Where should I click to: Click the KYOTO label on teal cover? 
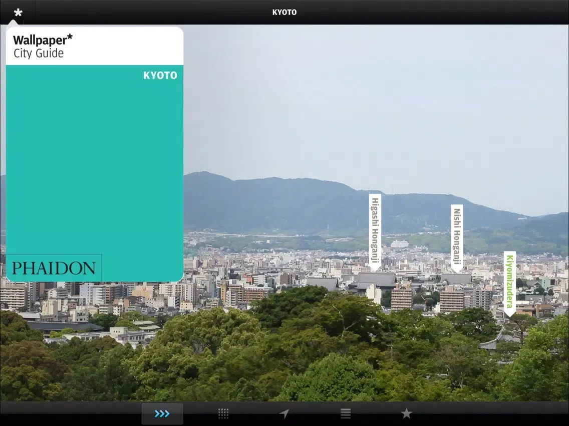[x=160, y=75]
